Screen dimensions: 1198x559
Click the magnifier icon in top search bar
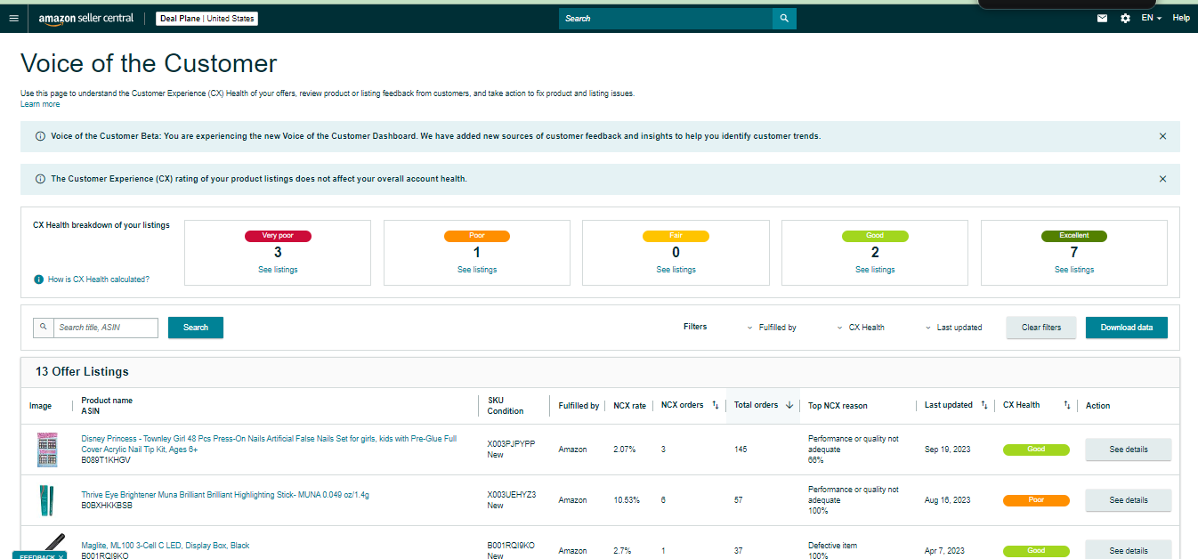[x=784, y=18]
